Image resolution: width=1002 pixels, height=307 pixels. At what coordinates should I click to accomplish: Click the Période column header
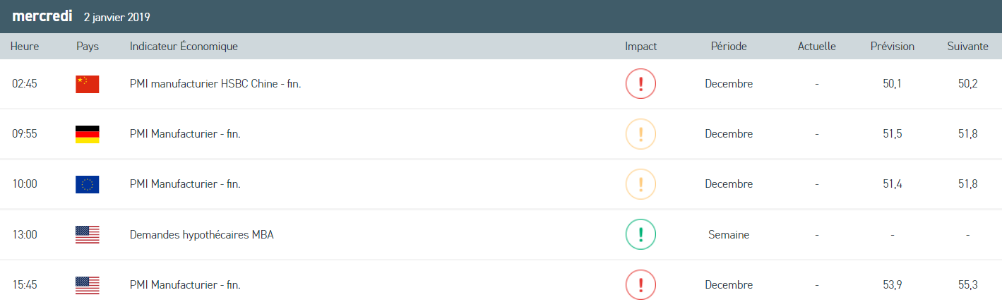tap(729, 47)
